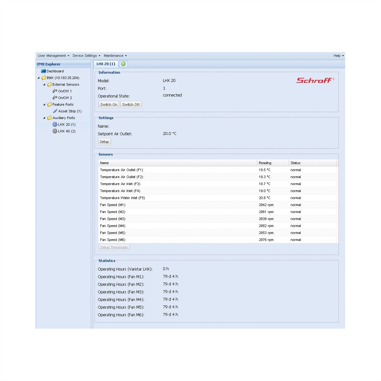Switch to the LHX 20 (1) tab
Image resolution: width=381 pixels, height=381 pixels.
106,64
